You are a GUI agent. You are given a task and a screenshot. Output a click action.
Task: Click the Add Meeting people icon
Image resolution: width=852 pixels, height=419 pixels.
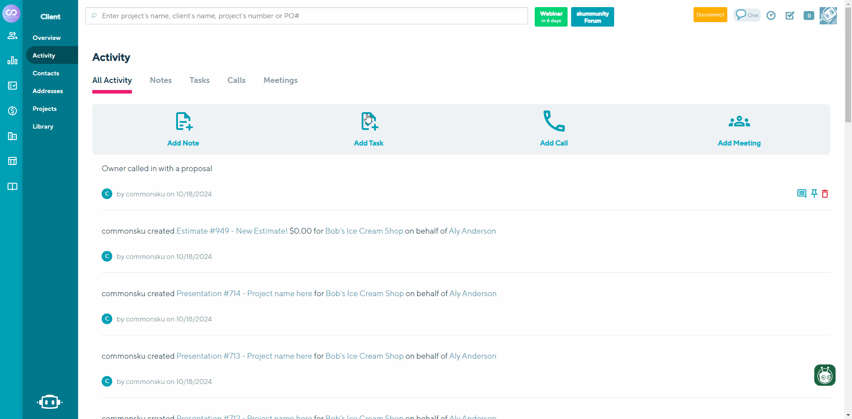(739, 121)
